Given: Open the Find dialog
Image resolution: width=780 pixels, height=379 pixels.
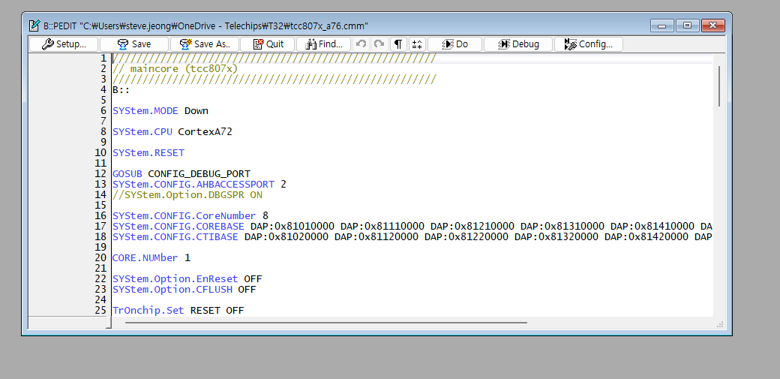Looking at the screenshot, I should click(323, 44).
